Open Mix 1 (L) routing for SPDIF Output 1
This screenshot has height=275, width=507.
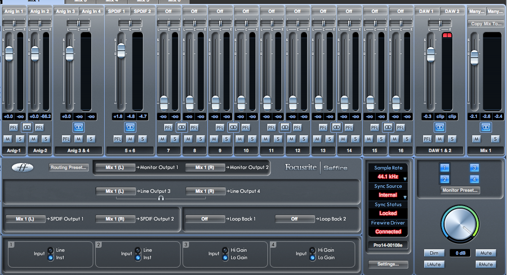coord(25,219)
